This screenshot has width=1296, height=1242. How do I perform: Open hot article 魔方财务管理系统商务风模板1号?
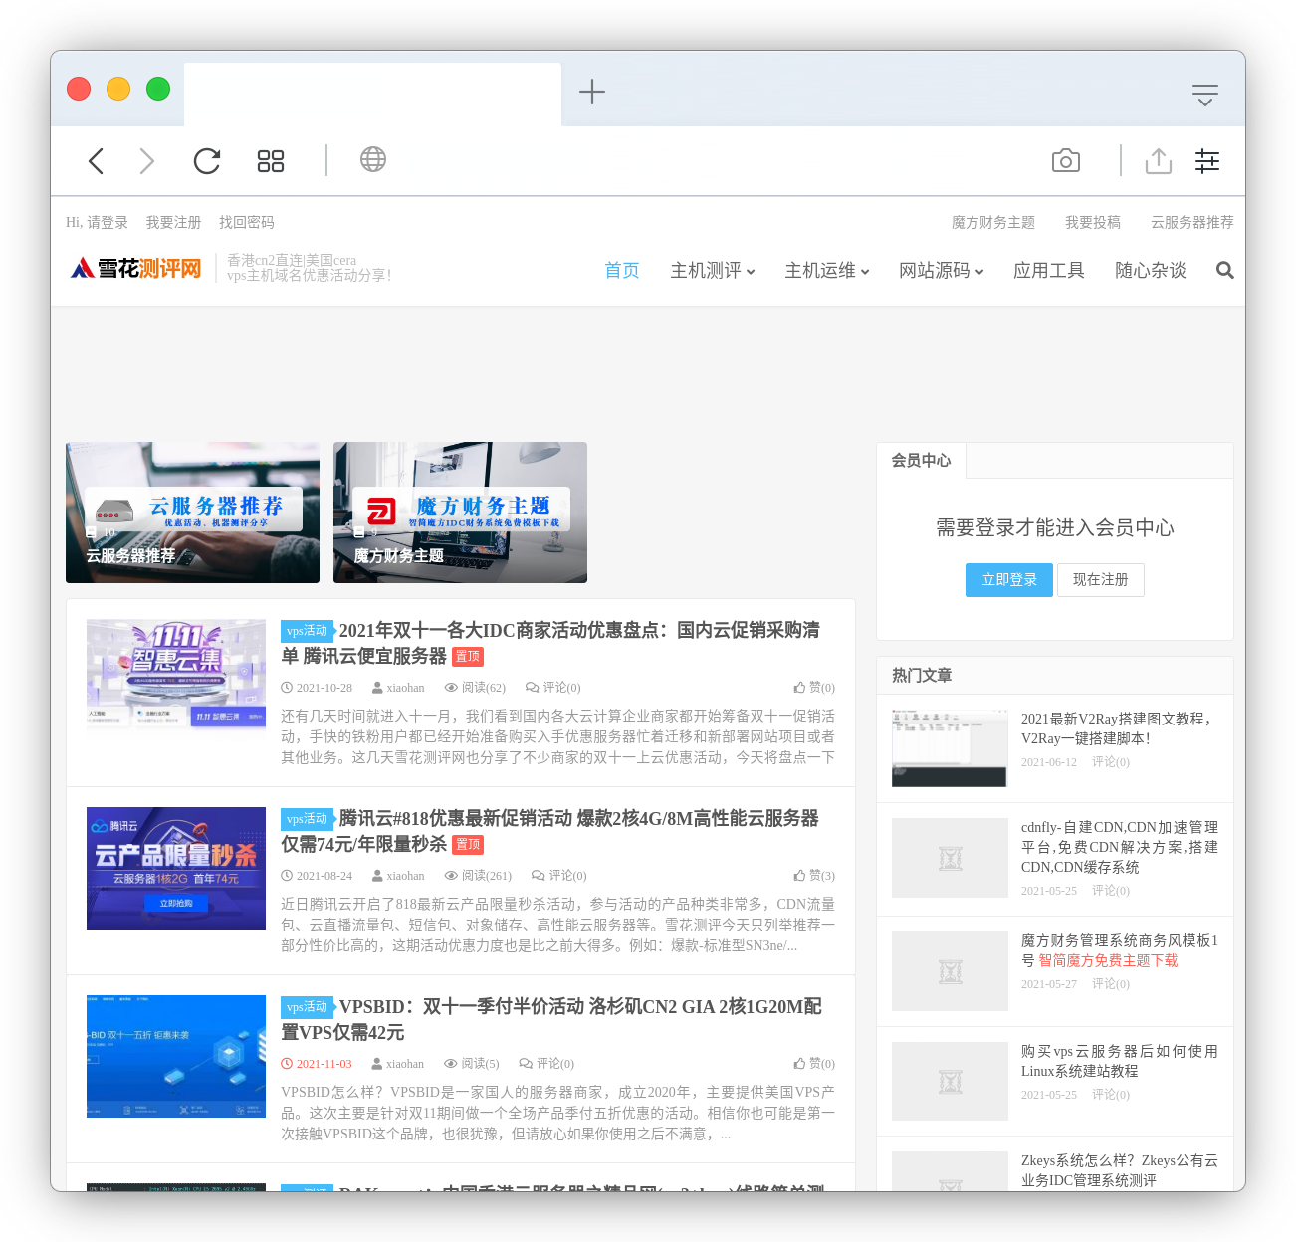pyautogui.click(x=1120, y=950)
